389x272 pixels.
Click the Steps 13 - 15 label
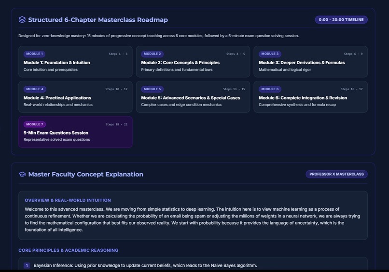pyautogui.click(x=234, y=89)
